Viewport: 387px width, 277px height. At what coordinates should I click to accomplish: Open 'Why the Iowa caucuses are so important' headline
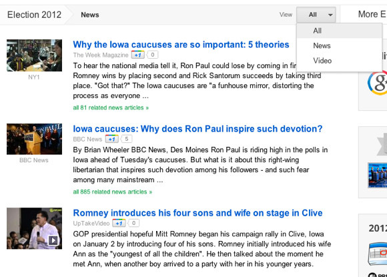point(181,45)
